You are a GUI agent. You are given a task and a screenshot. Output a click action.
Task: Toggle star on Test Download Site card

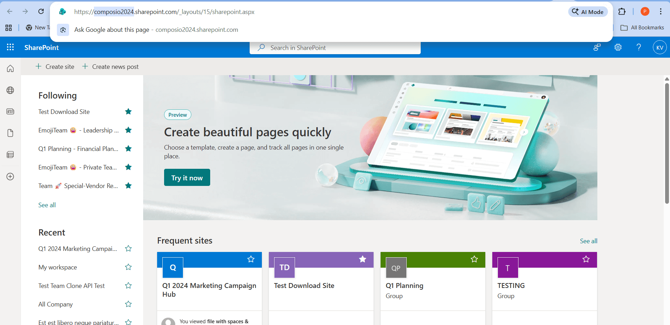point(363,259)
